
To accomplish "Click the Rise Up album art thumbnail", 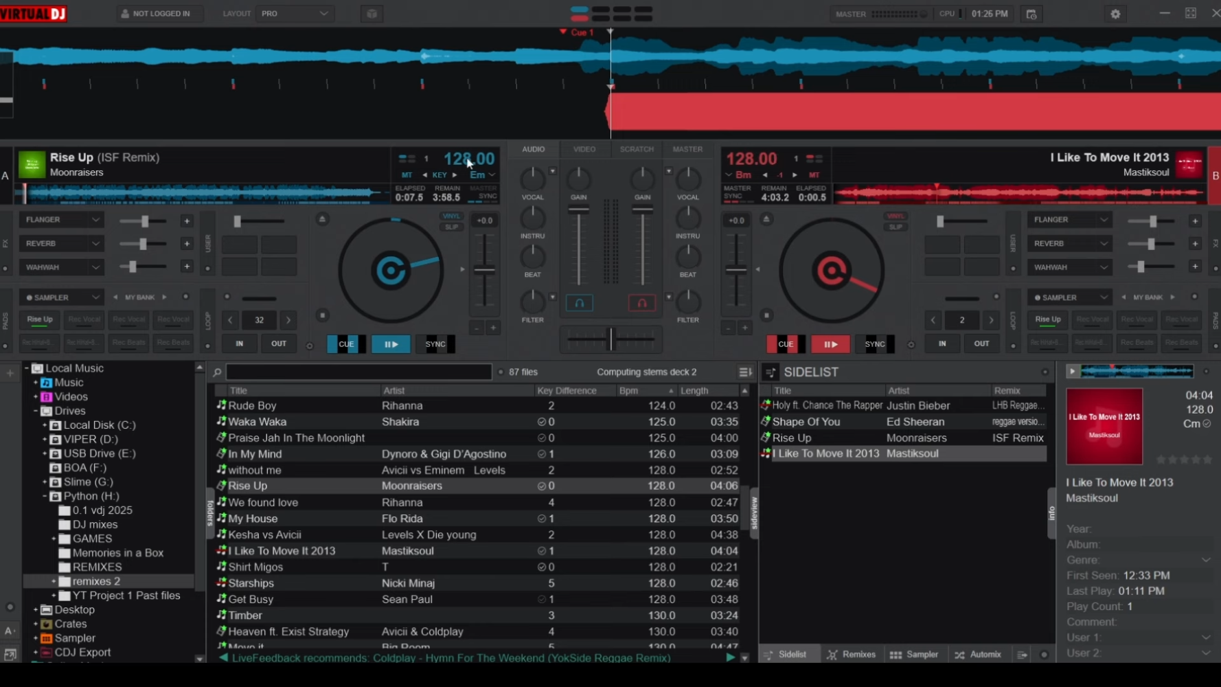I will [32, 165].
